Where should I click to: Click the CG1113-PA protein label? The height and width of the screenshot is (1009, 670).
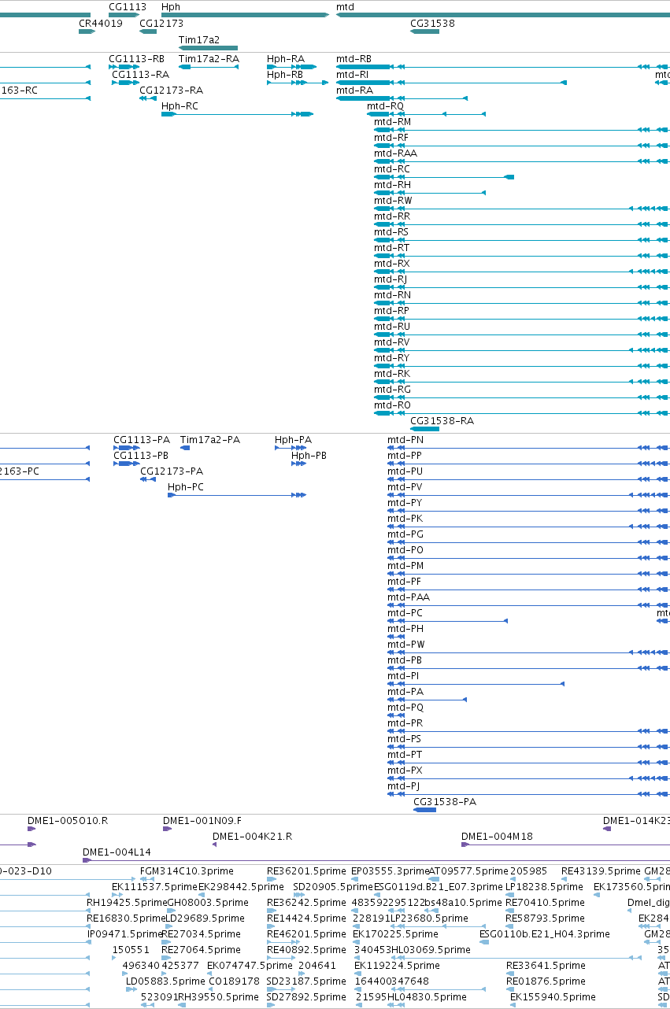142,440
